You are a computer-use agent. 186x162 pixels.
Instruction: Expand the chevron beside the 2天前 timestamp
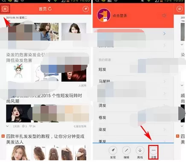click(x=7, y=126)
